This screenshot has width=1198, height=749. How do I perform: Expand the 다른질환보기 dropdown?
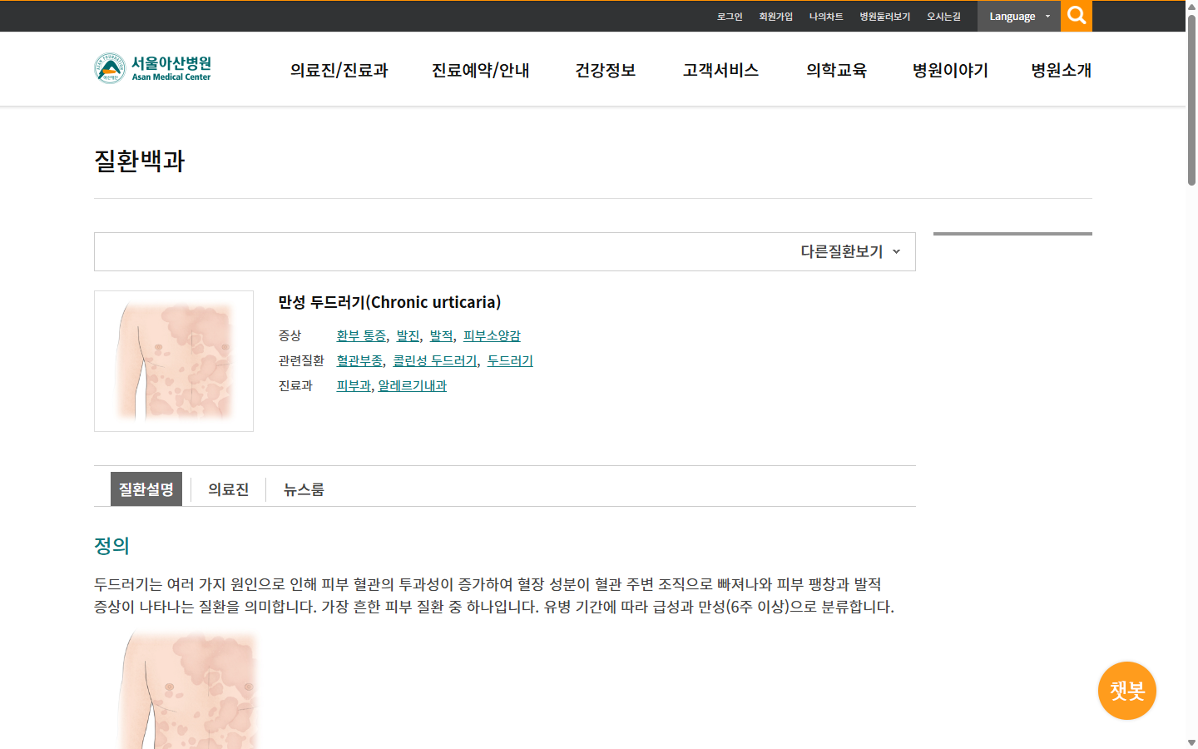(x=850, y=251)
